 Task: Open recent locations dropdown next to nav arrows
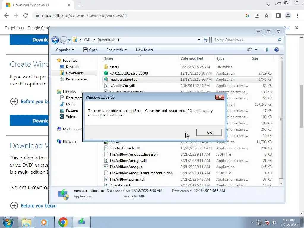(x=69, y=40)
